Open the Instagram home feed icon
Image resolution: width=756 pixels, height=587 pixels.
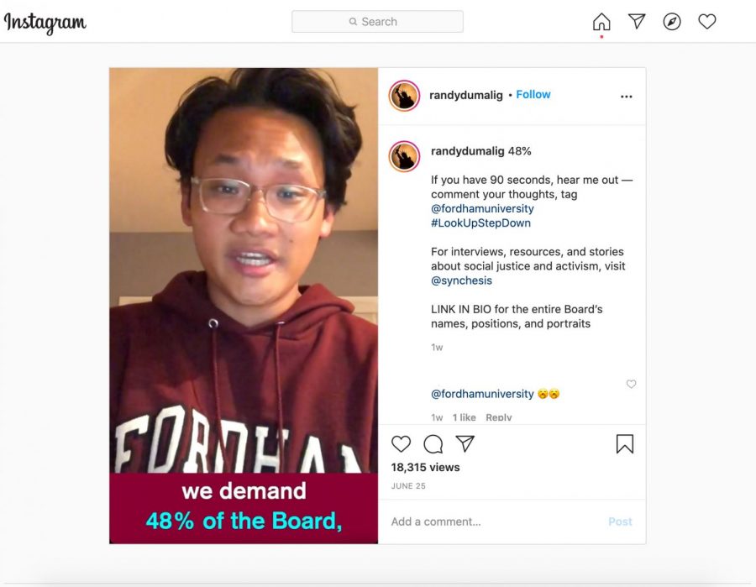[601, 22]
